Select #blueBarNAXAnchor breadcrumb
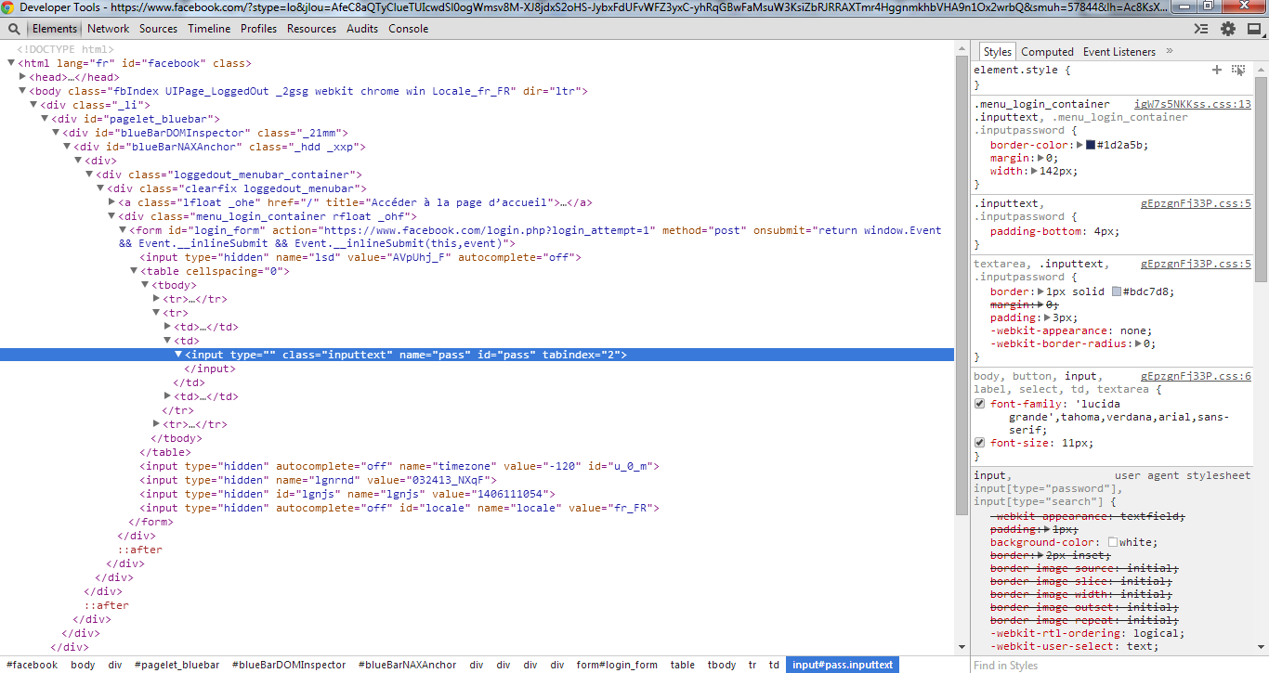The image size is (1269, 673). coord(407,665)
